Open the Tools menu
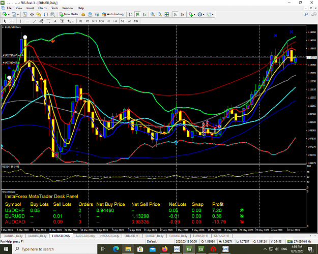Screen dimensions: 318x254 (x=54, y=8)
